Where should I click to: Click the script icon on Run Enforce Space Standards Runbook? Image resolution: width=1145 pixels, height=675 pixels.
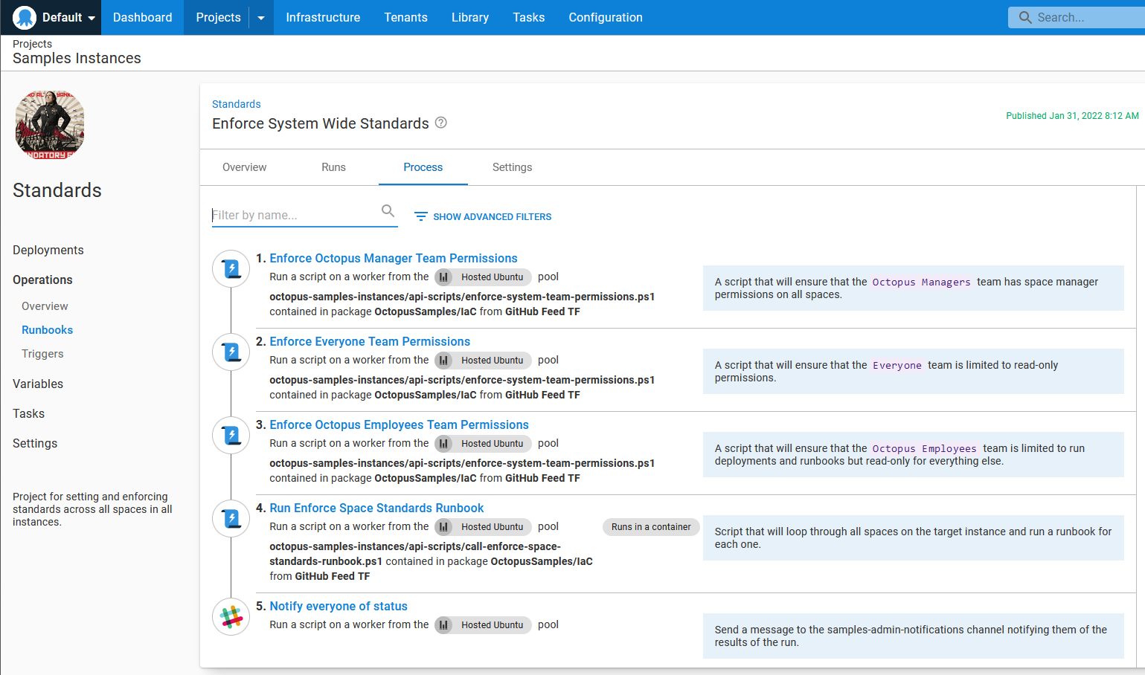click(231, 518)
